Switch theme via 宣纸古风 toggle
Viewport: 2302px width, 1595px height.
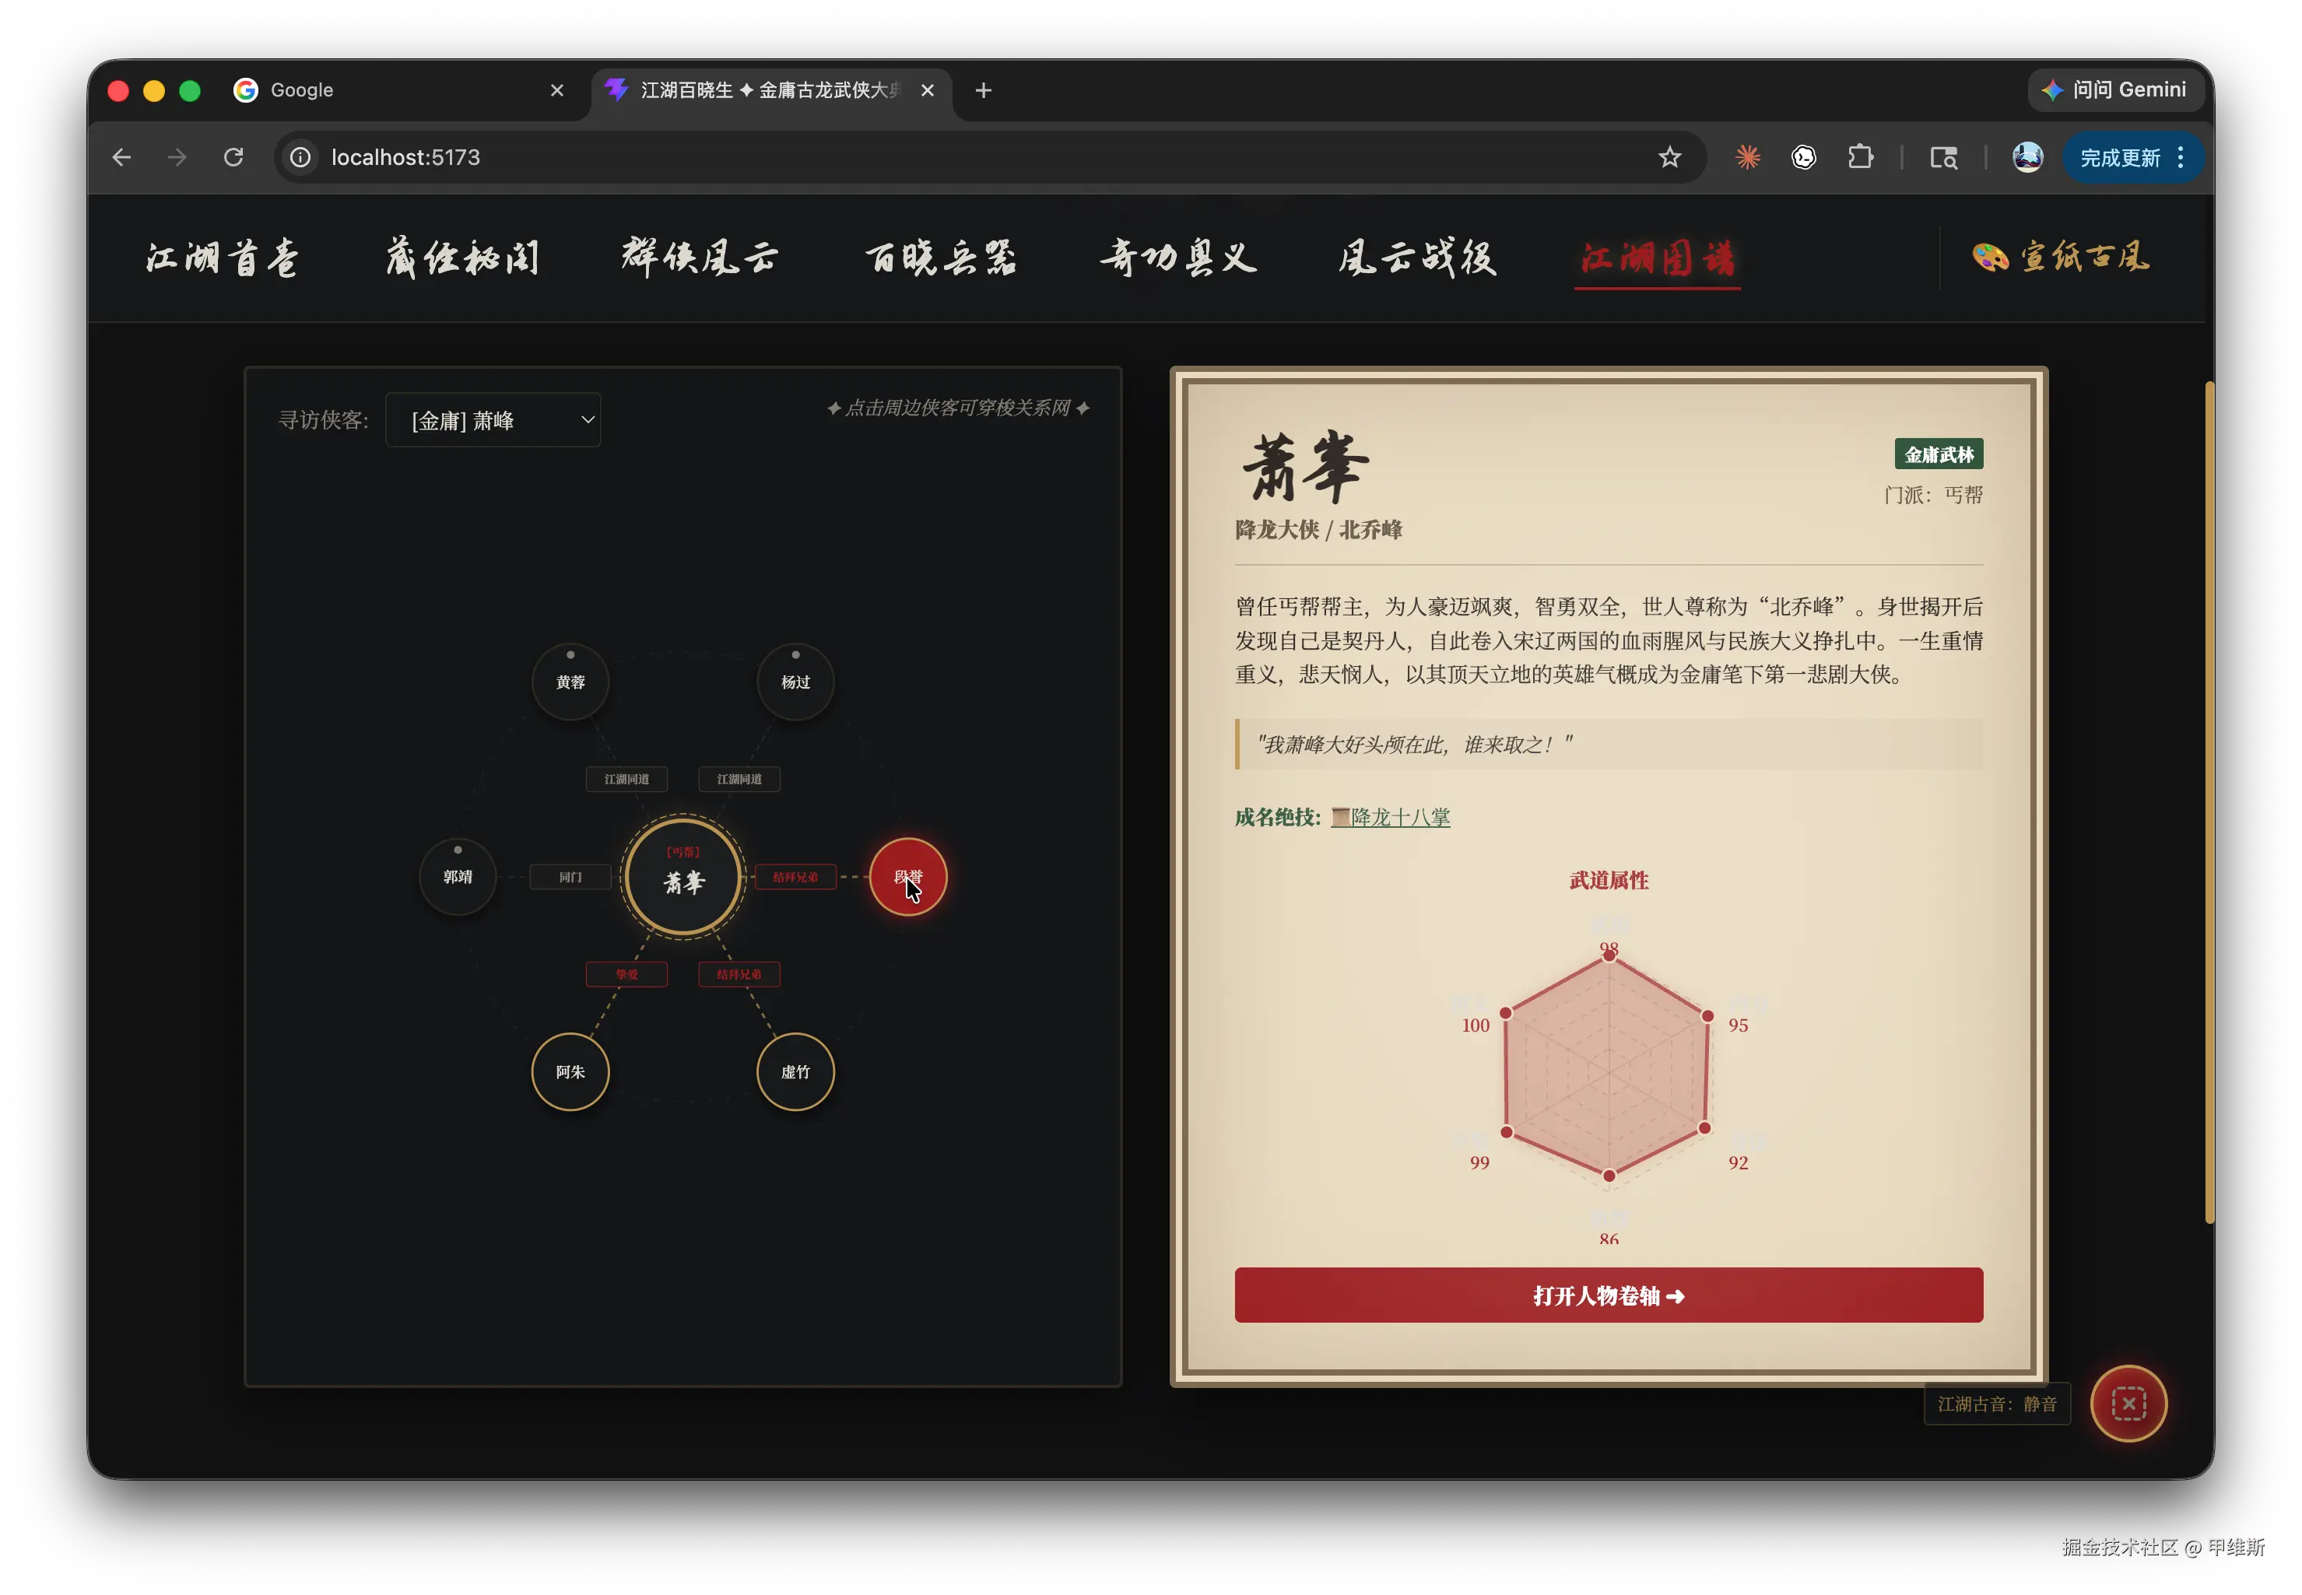pyautogui.click(x=2061, y=258)
